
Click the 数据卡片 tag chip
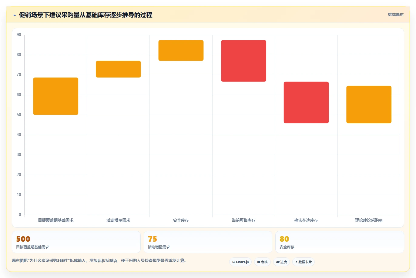[x=304, y=262]
